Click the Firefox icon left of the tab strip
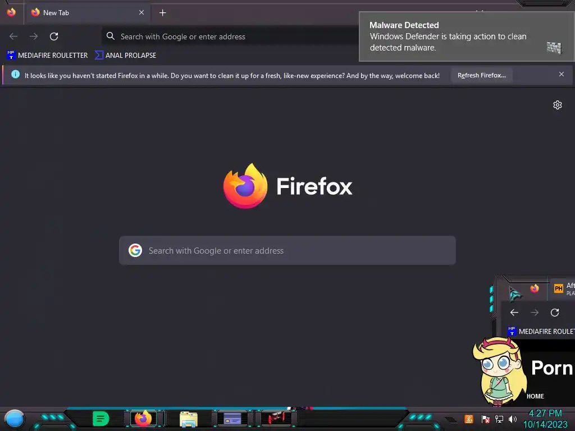This screenshot has height=431, width=575. [11, 12]
